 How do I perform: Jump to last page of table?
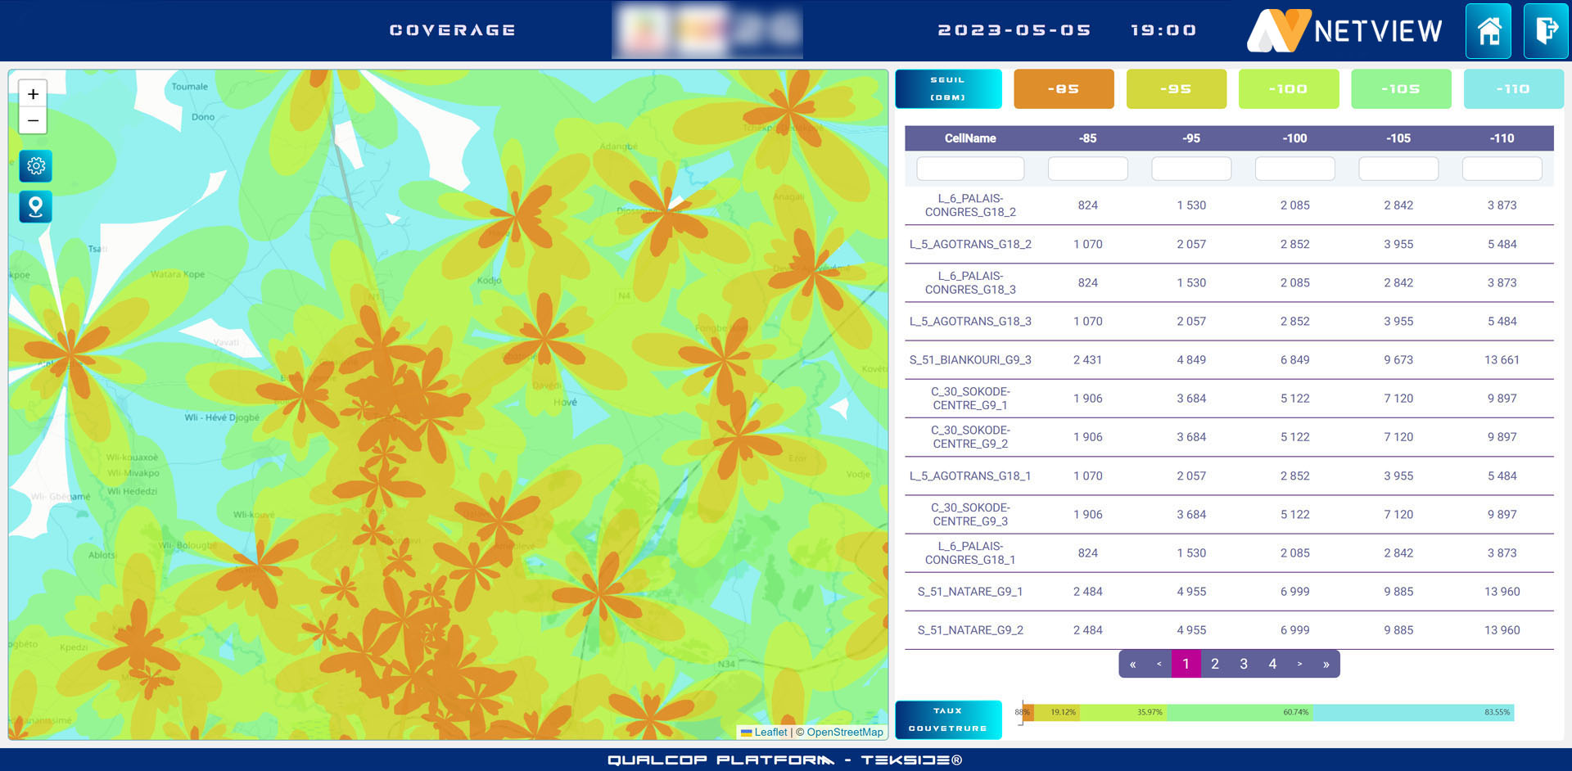coord(1326,664)
